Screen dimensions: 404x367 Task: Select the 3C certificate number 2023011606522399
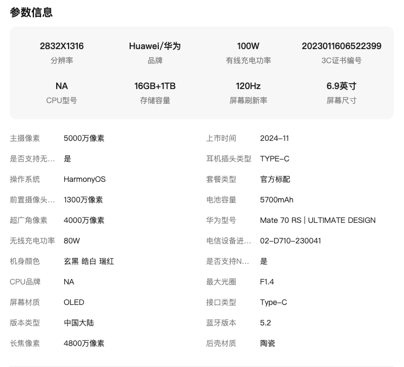point(341,46)
